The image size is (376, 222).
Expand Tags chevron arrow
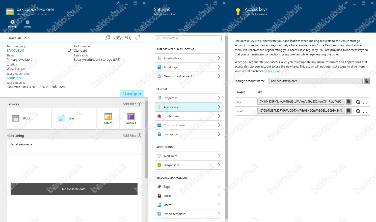point(219,186)
